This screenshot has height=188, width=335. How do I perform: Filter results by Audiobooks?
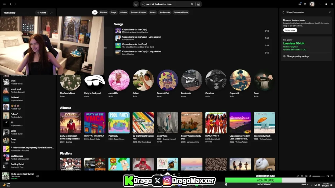[x=165, y=12]
